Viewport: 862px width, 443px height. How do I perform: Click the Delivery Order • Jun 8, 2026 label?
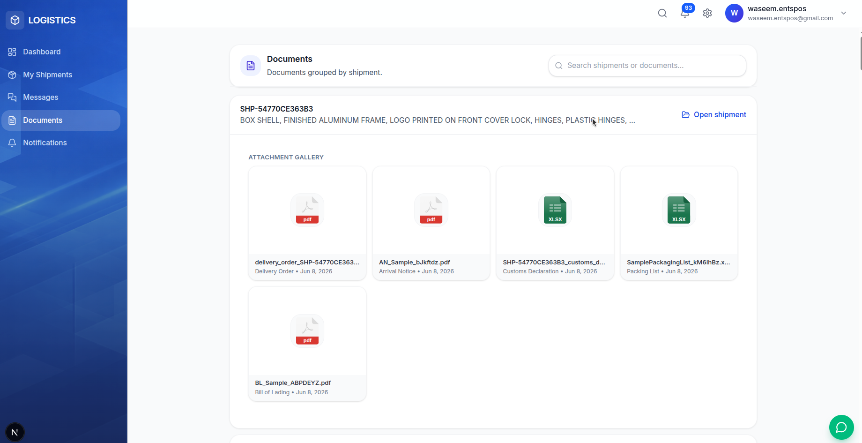294,271
